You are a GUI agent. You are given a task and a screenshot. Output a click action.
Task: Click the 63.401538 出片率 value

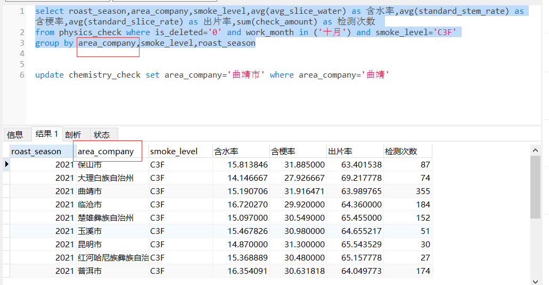pos(362,165)
